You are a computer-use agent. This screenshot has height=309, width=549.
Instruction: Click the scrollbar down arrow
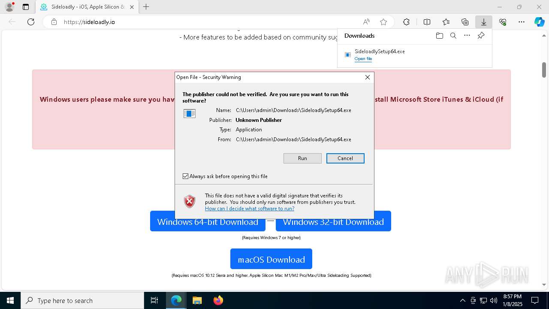point(544,285)
